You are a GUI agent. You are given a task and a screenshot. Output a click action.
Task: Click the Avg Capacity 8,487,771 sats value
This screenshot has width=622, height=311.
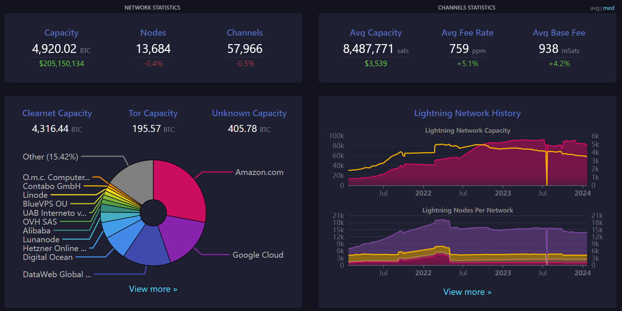pos(376,49)
